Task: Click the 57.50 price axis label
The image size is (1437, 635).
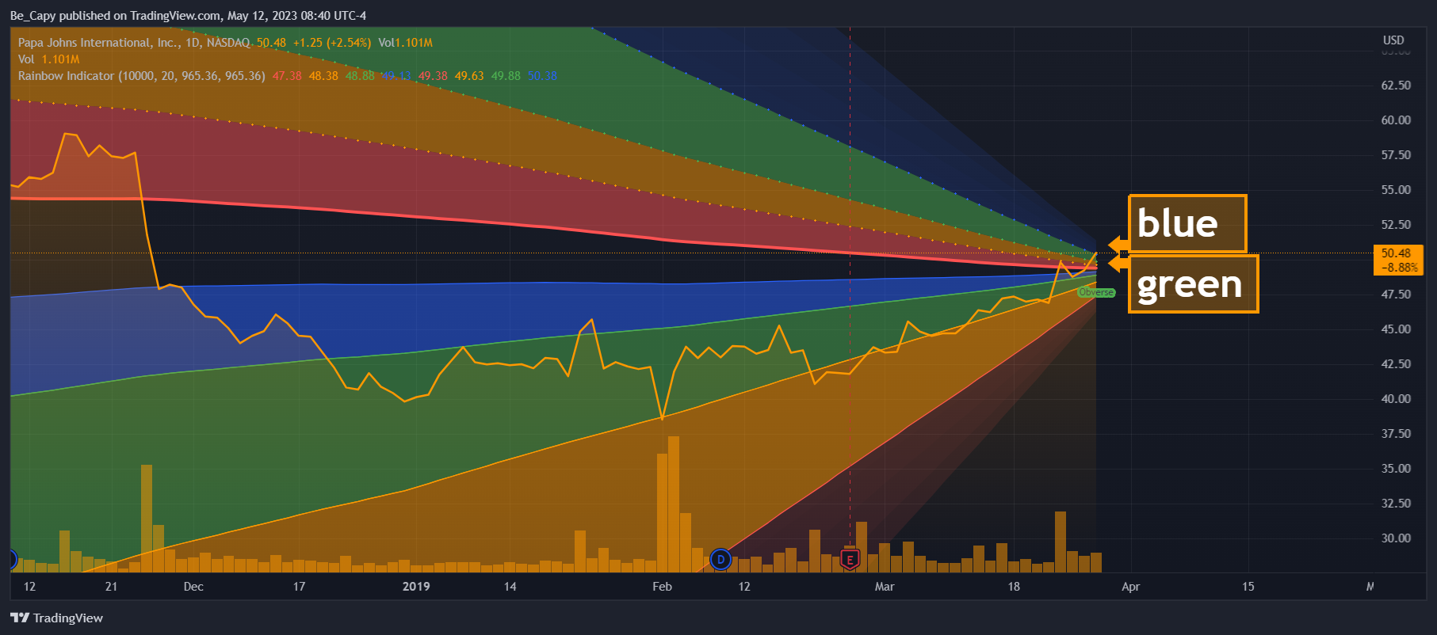Action: [x=1396, y=155]
